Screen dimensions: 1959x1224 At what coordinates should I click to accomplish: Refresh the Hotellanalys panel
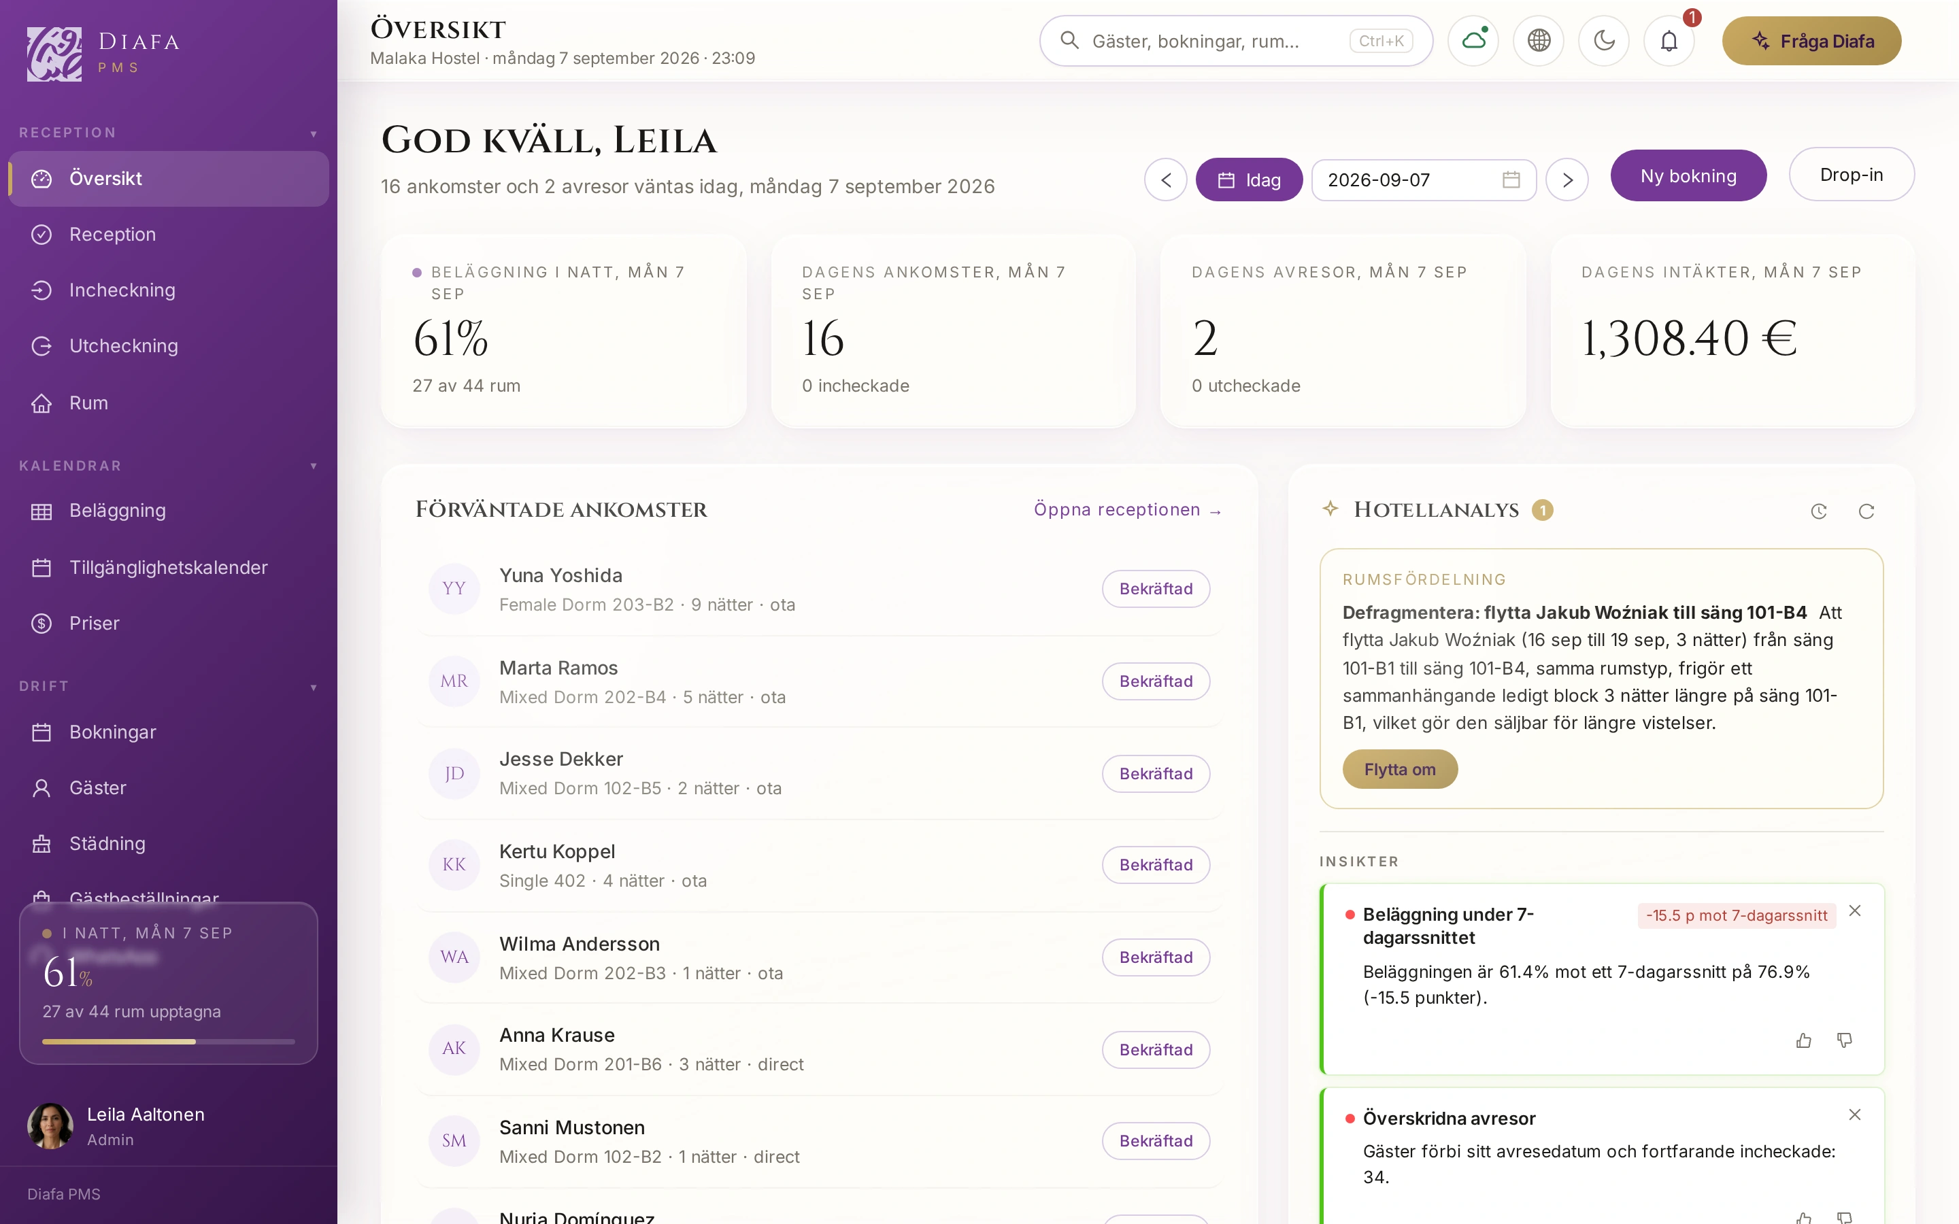coord(1866,511)
